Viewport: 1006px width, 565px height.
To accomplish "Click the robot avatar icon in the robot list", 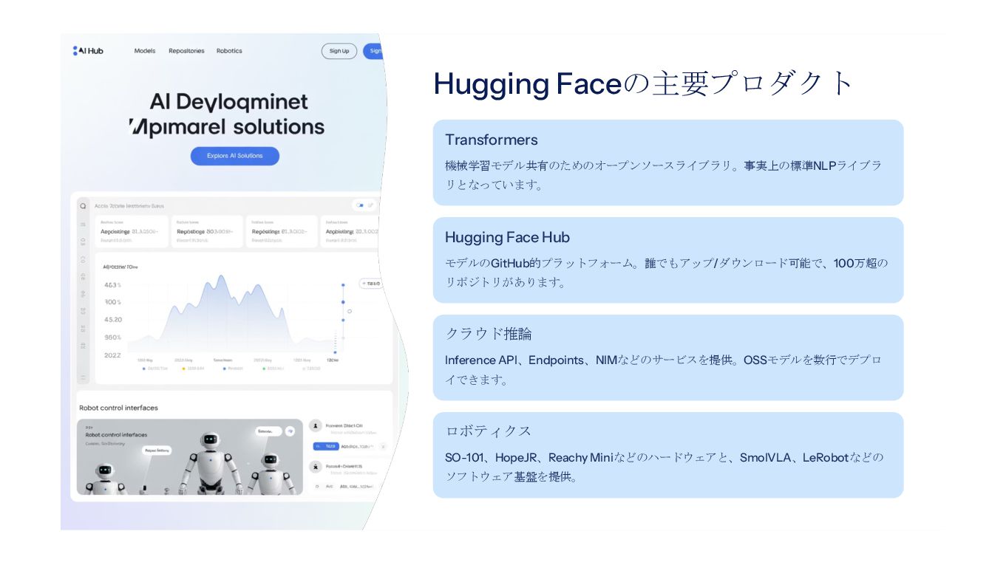I will (x=316, y=468).
